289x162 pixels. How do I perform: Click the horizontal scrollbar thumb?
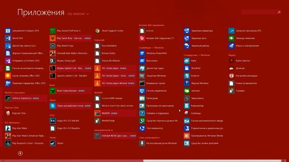pos(212,161)
